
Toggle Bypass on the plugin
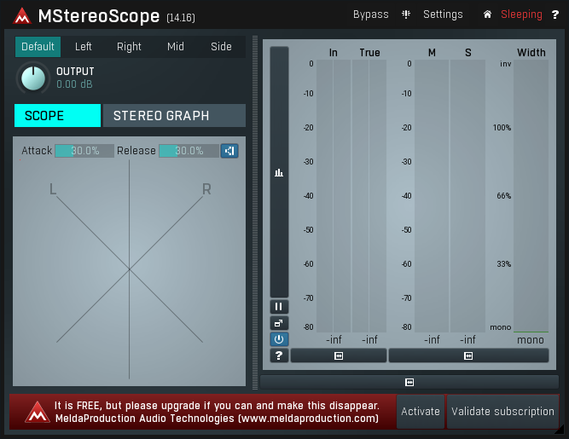click(x=370, y=14)
